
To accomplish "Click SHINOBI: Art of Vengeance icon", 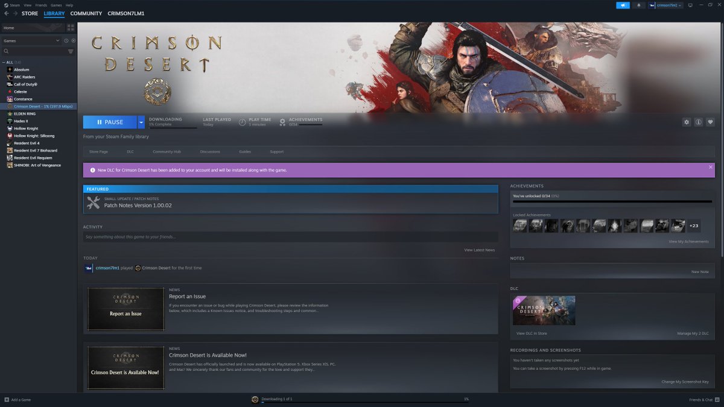I will tap(10, 165).
